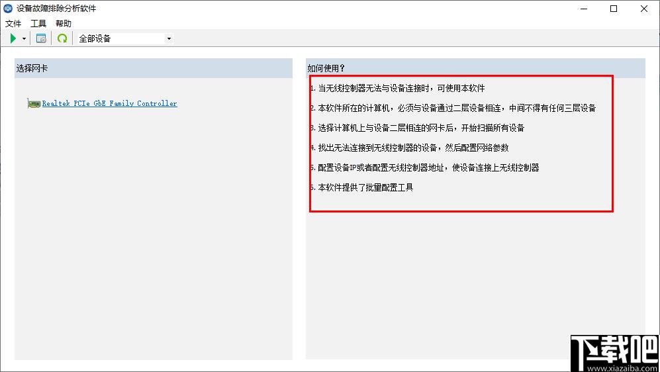This screenshot has height=372, width=660.
Task: Click the green refresh icon
Action: click(62, 38)
